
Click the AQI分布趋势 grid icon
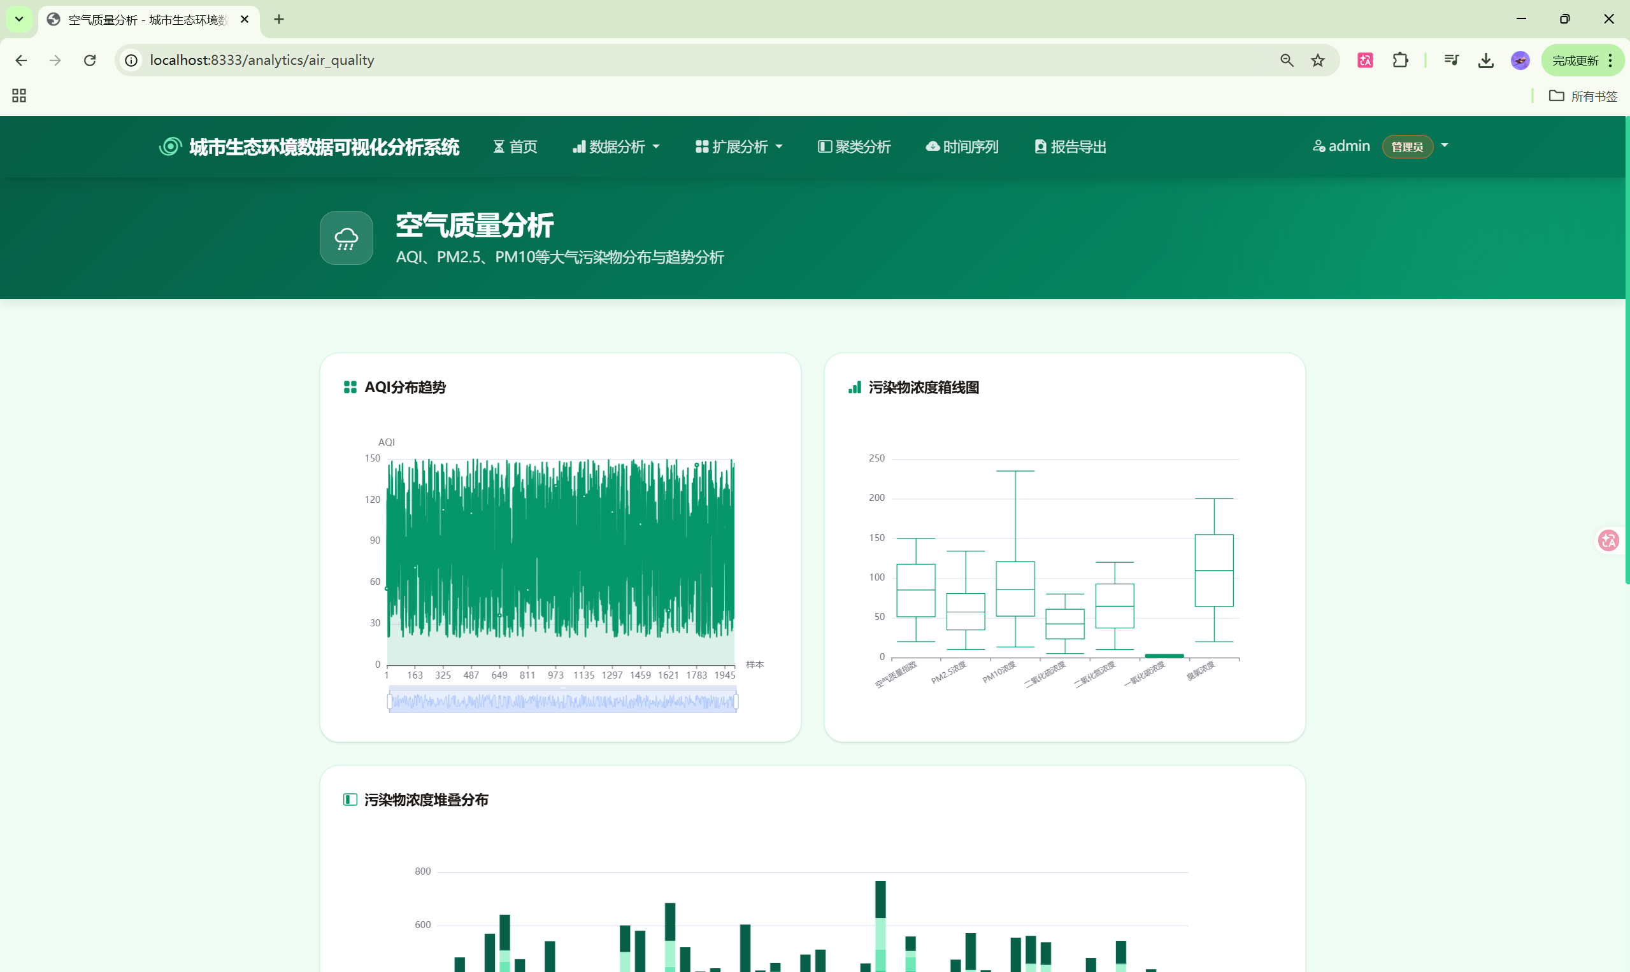(x=350, y=387)
